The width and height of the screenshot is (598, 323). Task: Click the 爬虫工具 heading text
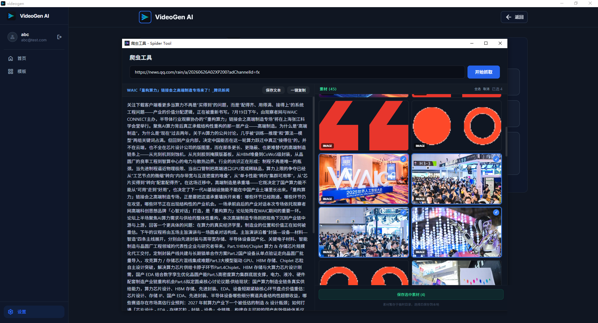(141, 58)
